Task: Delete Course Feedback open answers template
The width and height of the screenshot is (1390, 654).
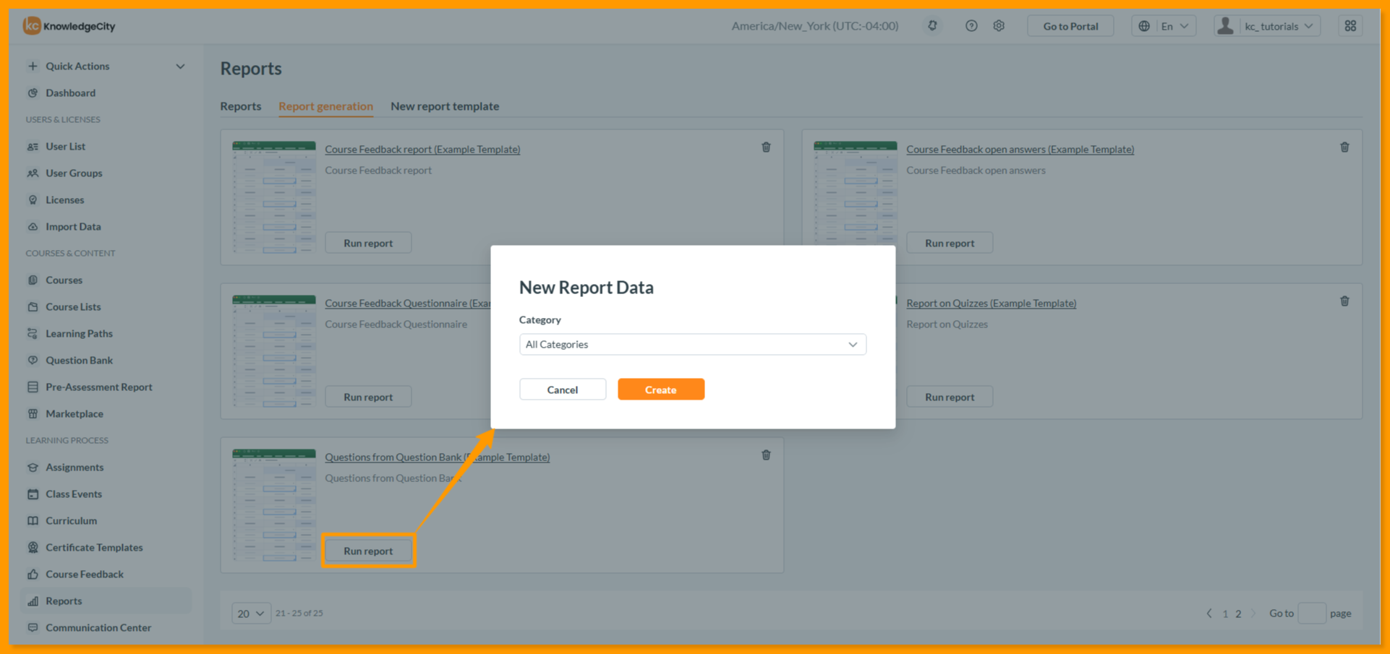Action: [x=1344, y=147]
